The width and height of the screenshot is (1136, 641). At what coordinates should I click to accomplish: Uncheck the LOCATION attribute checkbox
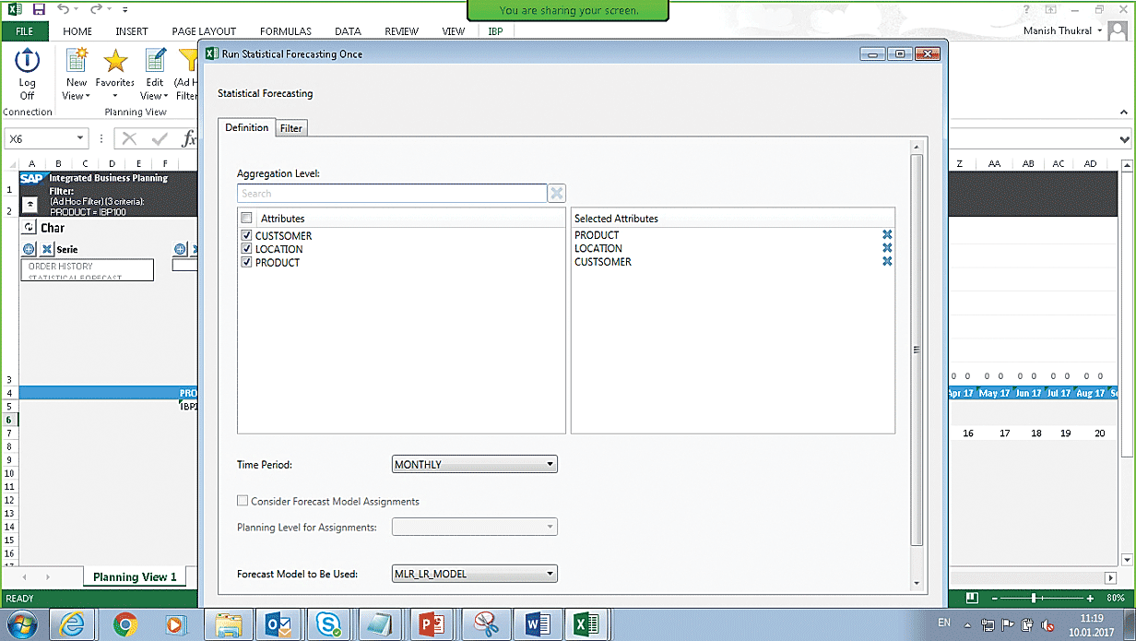point(246,249)
